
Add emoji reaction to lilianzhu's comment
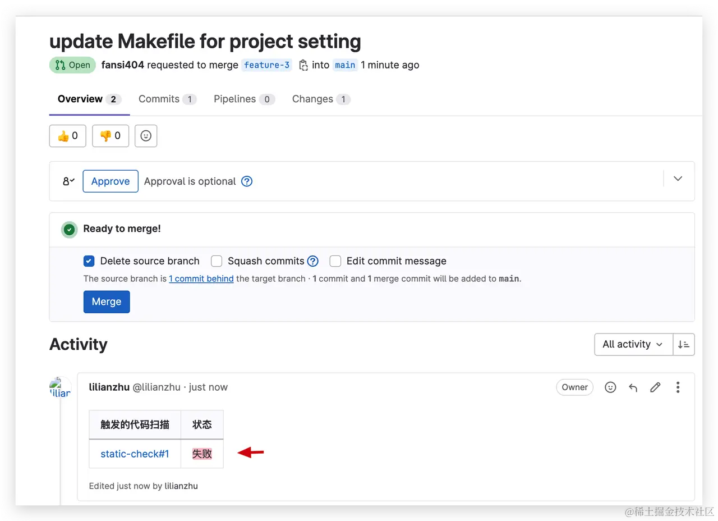point(610,387)
